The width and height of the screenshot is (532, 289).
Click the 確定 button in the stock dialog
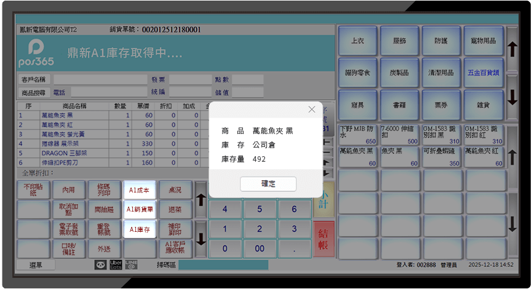tap(268, 184)
